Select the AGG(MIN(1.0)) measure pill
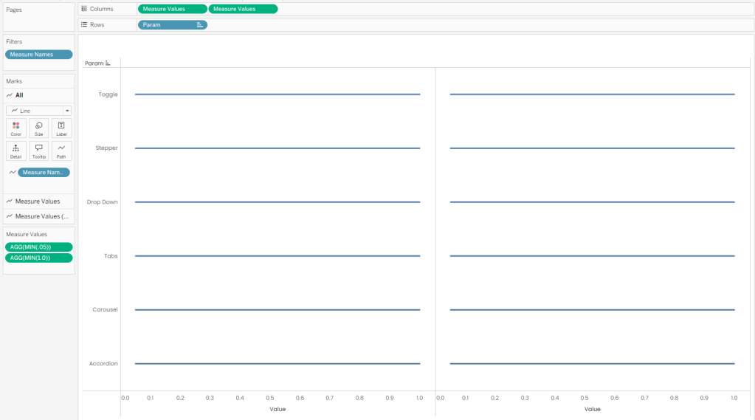Viewport: 755px width, 420px height. [39, 258]
